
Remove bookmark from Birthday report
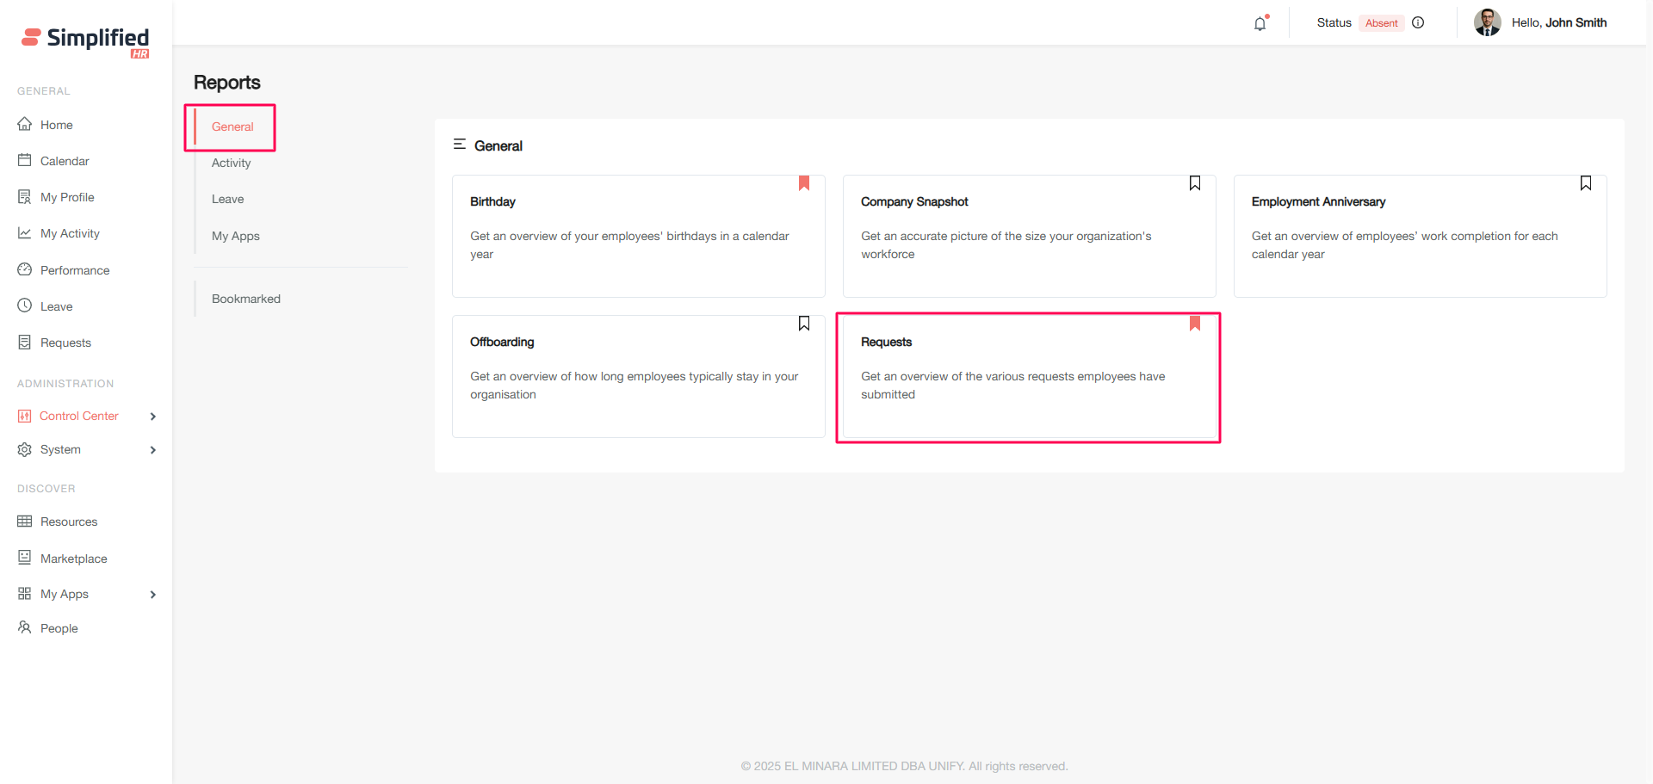(804, 183)
